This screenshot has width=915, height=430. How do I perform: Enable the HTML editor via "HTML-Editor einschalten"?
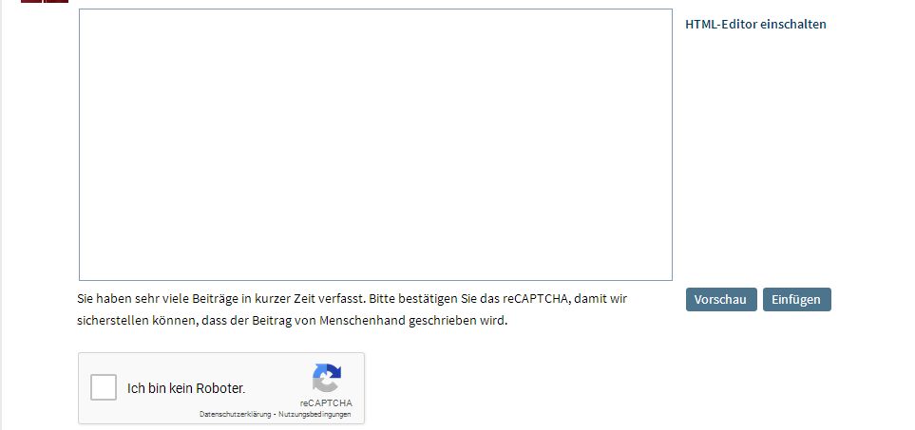755,24
